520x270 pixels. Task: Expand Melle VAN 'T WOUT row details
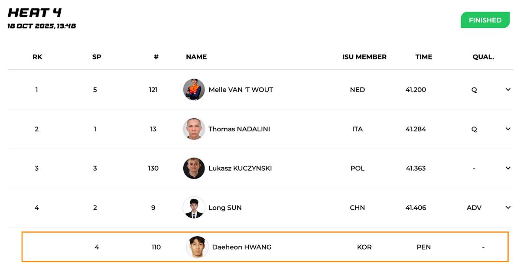(x=508, y=90)
